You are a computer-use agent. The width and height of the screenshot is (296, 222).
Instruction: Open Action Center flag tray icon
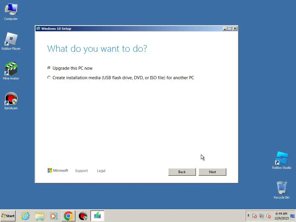[x=254, y=216]
